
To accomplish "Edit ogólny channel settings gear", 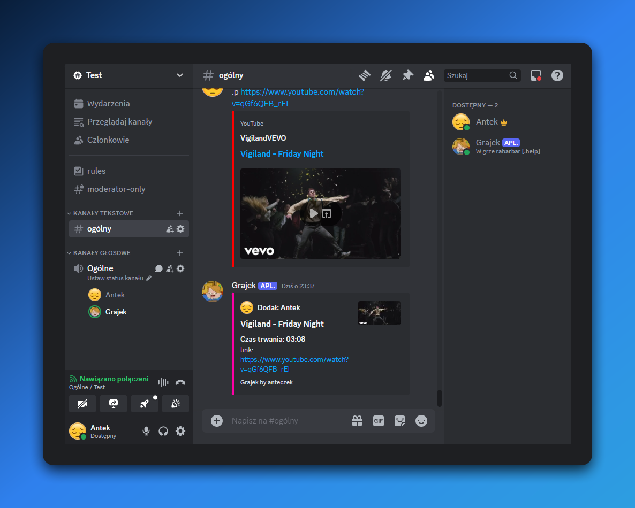I will [180, 229].
